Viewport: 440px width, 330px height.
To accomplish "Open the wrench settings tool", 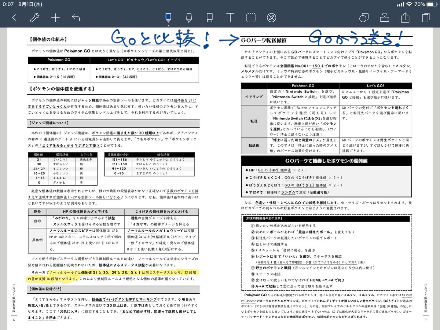I will [35, 18].
